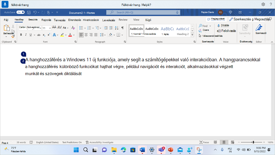This screenshot has height=155, width=275.
Task: Open the Peyton Davis account avatar
Action: (220, 12)
